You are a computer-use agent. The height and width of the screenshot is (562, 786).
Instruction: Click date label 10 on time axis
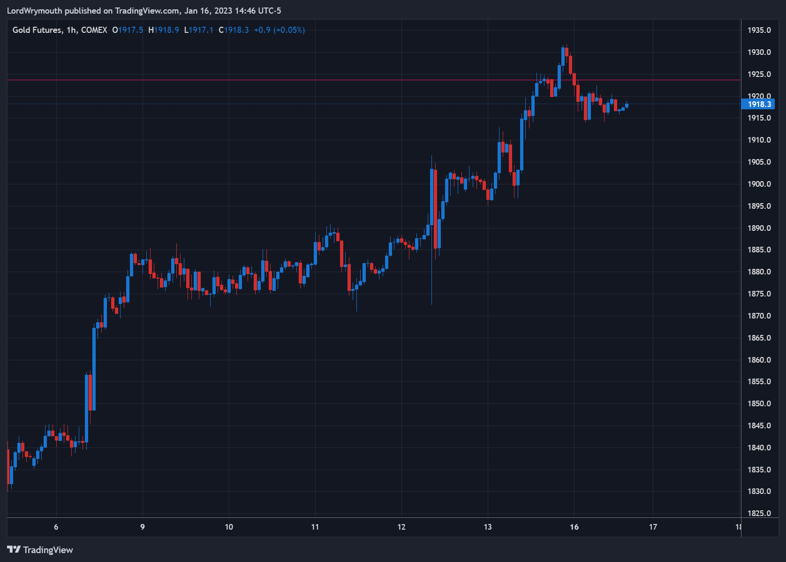click(229, 527)
